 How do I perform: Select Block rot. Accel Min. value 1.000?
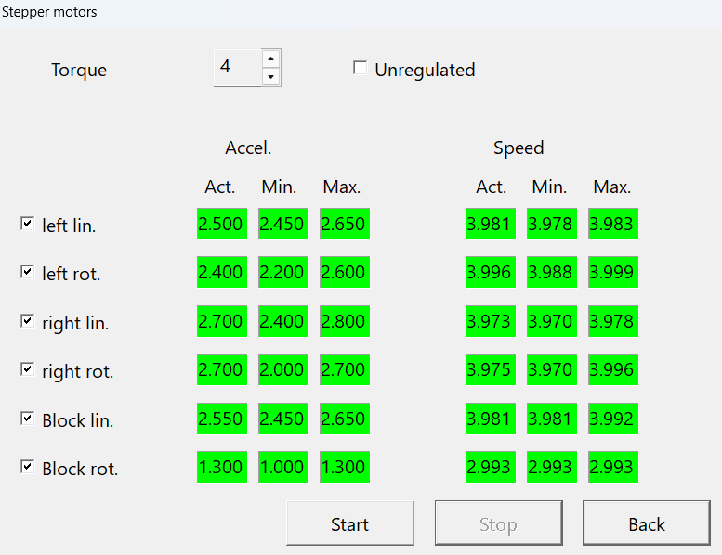click(283, 467)
